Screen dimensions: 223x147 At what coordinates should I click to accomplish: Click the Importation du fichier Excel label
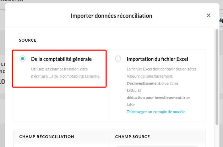(x=157, y=59)
